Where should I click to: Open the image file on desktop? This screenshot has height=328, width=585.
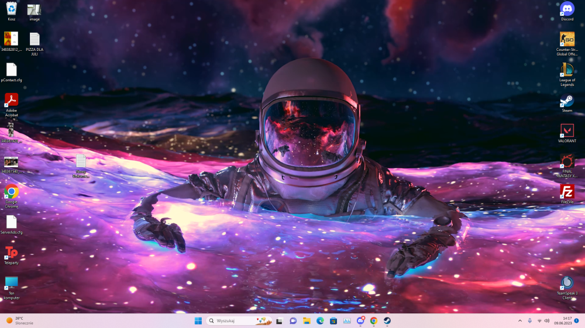click(35, 12)
